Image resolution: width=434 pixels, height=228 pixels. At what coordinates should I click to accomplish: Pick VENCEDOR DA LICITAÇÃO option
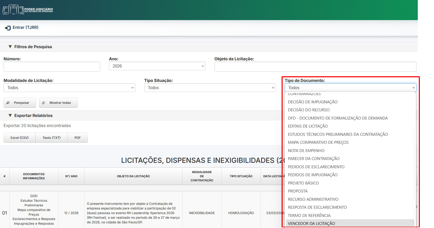pyautogui.click(x=311, y=223)
